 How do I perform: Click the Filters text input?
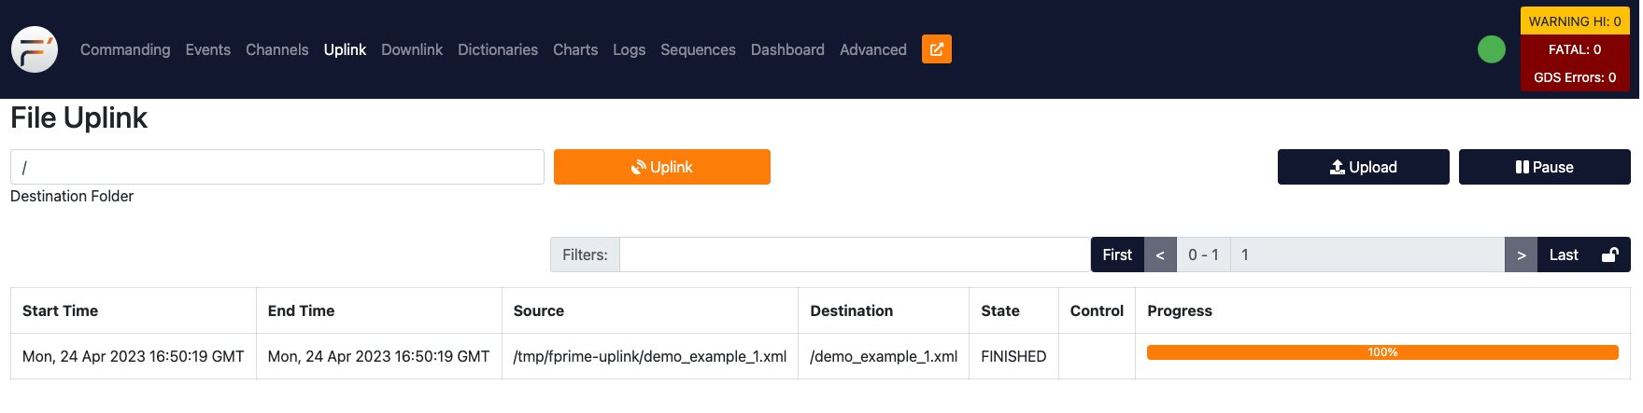854,255
